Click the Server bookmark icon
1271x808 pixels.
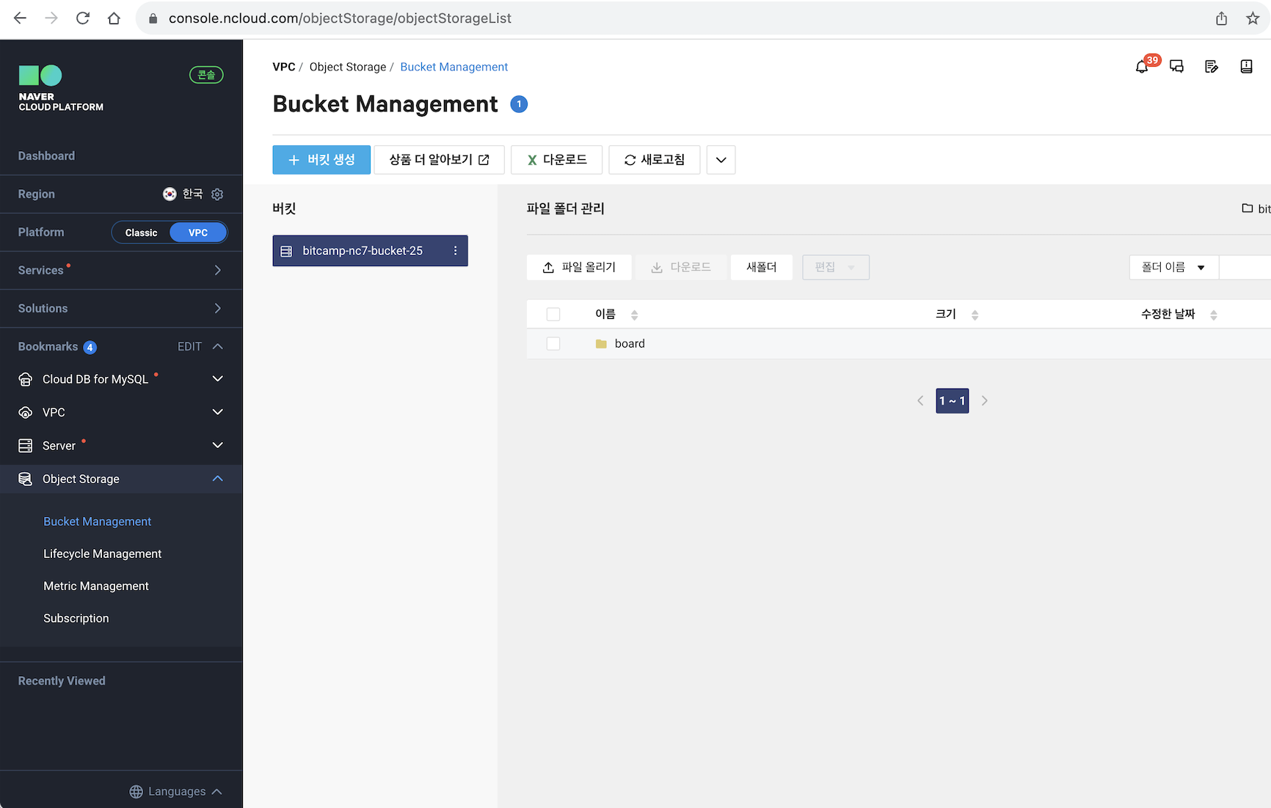pyautogui.click(x=26, y=445)
